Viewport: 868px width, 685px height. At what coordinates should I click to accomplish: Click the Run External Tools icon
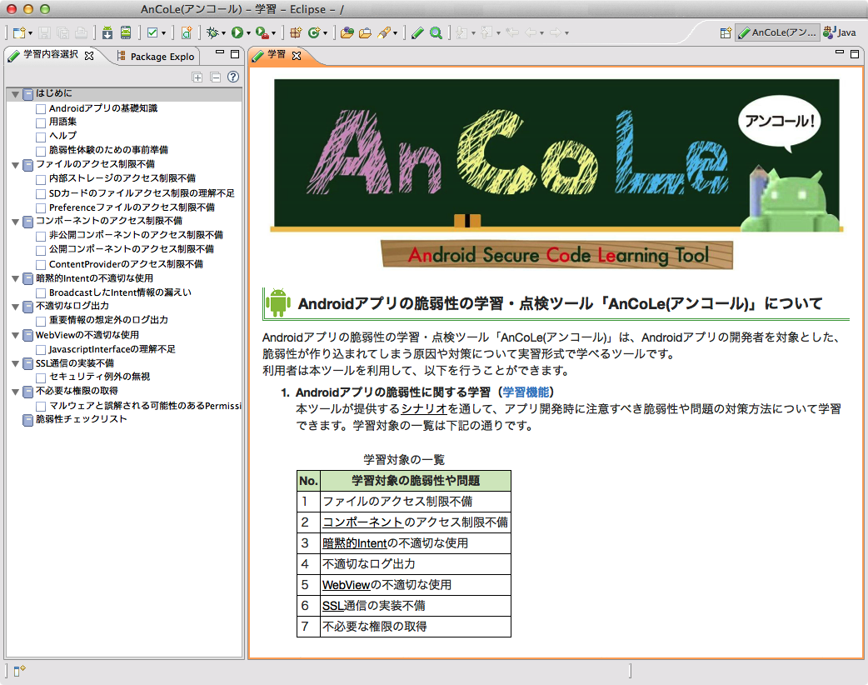262,33
